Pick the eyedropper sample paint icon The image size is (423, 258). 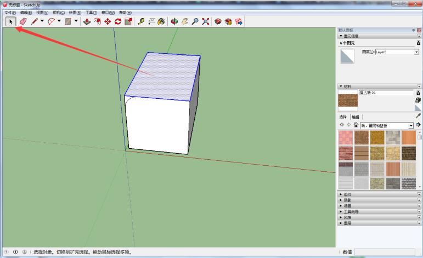pos(418,116)
